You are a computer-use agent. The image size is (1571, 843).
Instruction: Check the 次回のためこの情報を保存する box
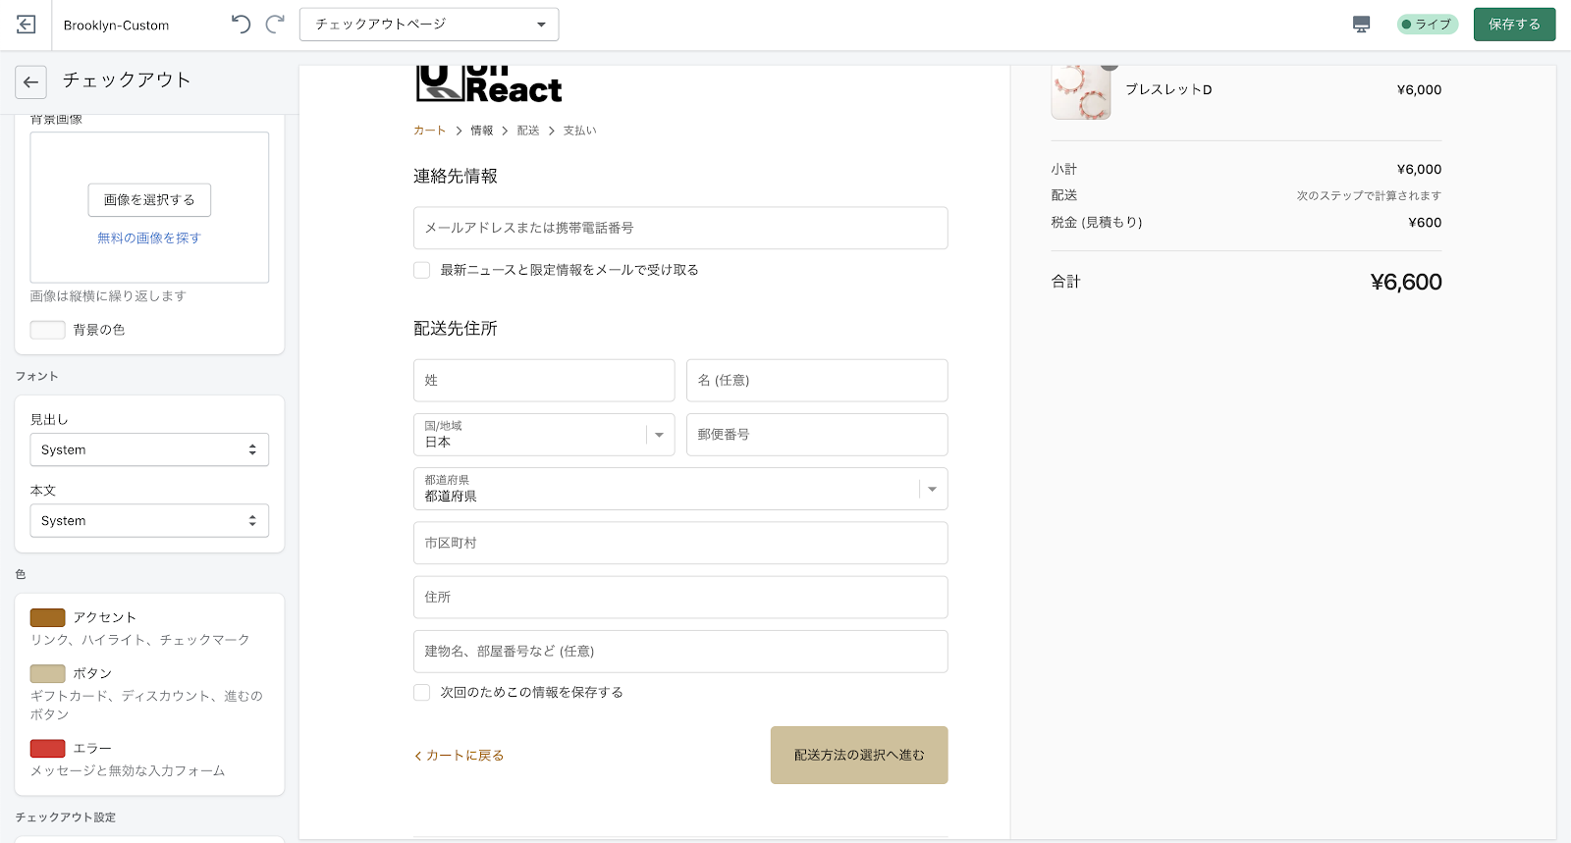tap(422, 693)
